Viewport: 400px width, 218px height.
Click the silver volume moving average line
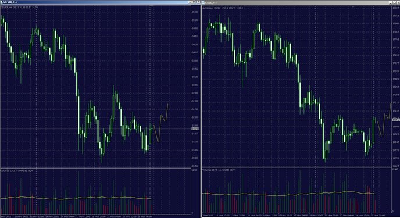pos(76,198)
